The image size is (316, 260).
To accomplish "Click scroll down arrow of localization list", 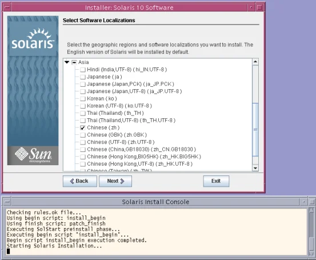I will pos(255,168).
